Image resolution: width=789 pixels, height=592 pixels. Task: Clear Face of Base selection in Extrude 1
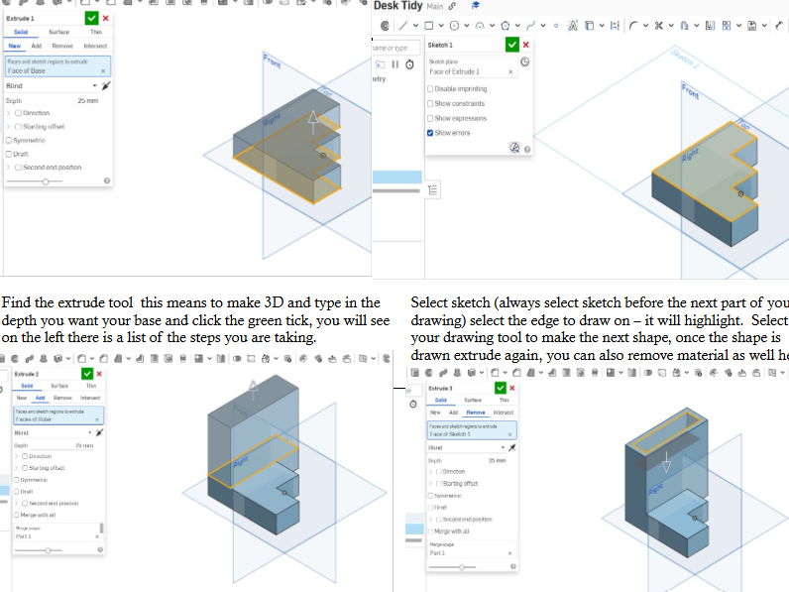click(x=103, y=71)
